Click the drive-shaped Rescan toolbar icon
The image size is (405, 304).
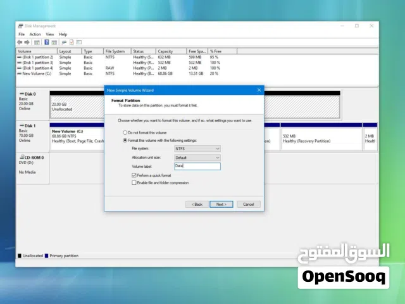(64, 42)
